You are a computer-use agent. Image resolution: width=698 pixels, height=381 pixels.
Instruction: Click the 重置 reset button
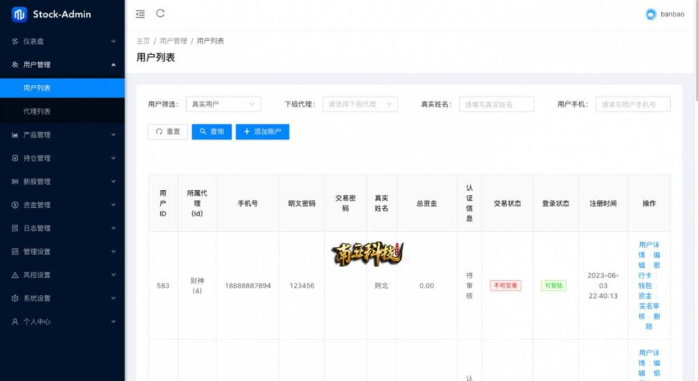[168, 132]
